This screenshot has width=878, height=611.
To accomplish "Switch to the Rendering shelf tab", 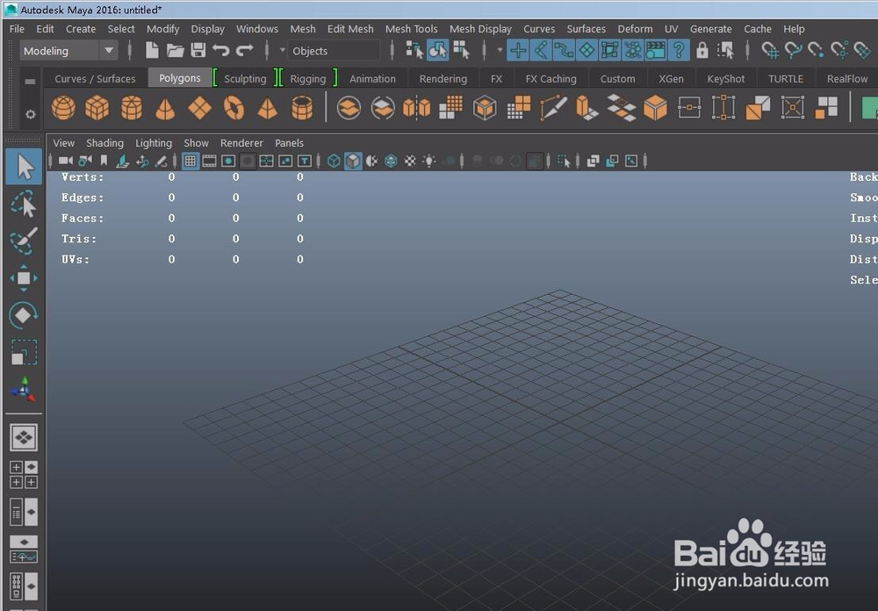I will tap(443, 78).
